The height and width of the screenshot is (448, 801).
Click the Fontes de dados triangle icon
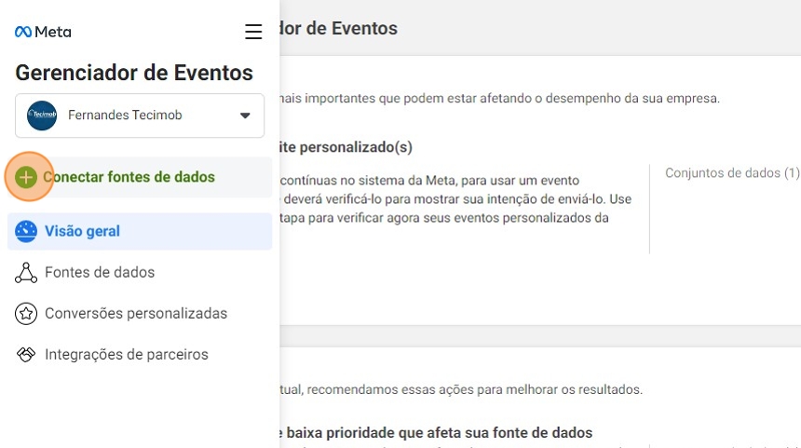(26, 273)
